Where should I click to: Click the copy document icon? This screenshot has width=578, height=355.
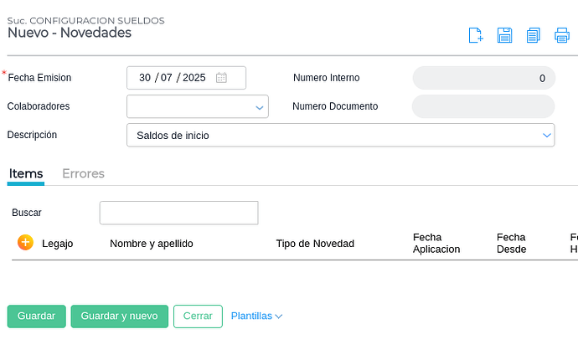click(533, 35)
